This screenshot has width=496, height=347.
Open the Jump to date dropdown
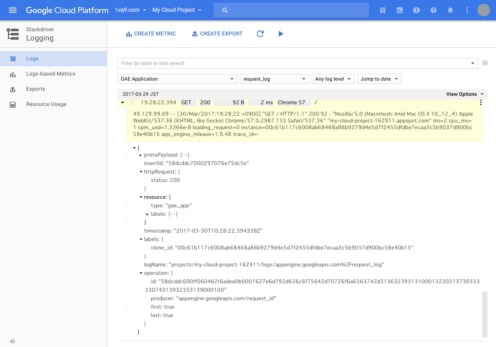[x=379, y=79]
